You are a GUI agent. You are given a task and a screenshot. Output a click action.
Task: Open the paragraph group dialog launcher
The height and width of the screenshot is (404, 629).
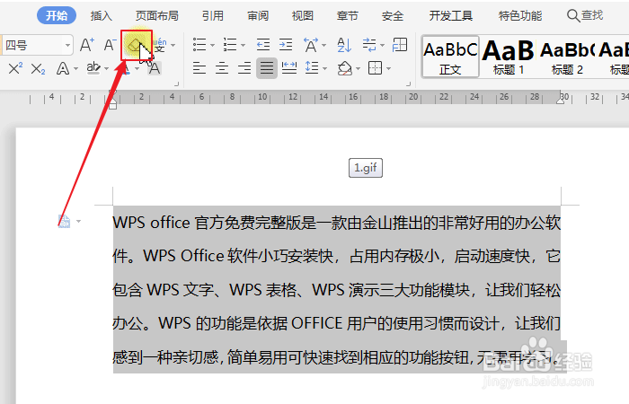(408, 84)
